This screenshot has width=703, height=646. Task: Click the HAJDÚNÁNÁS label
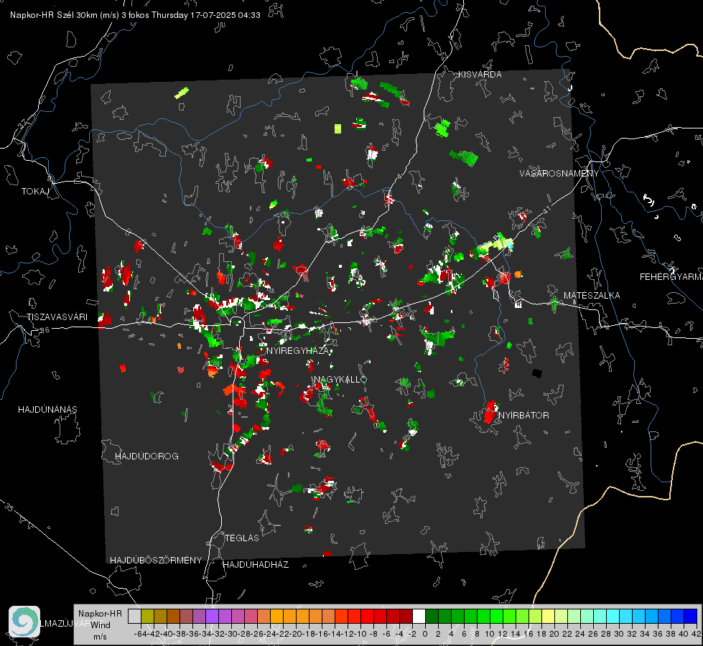(47, 409)
